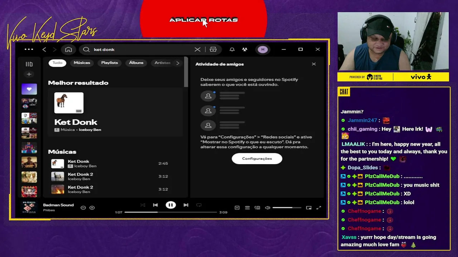Select the Tudo filter chip

coord(57,63)
